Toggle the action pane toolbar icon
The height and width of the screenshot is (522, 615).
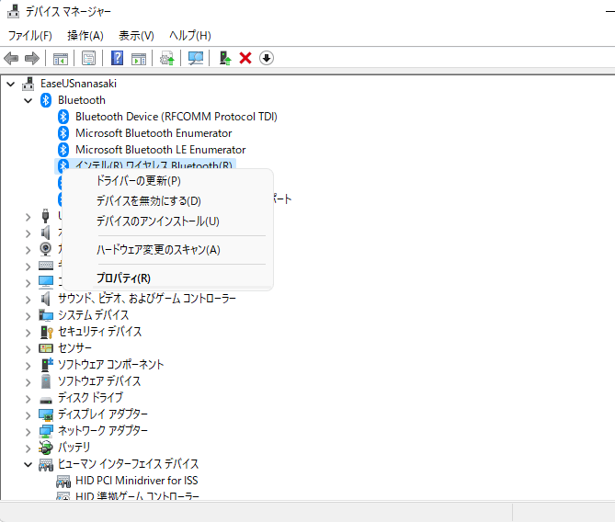[x=139, y=59]
